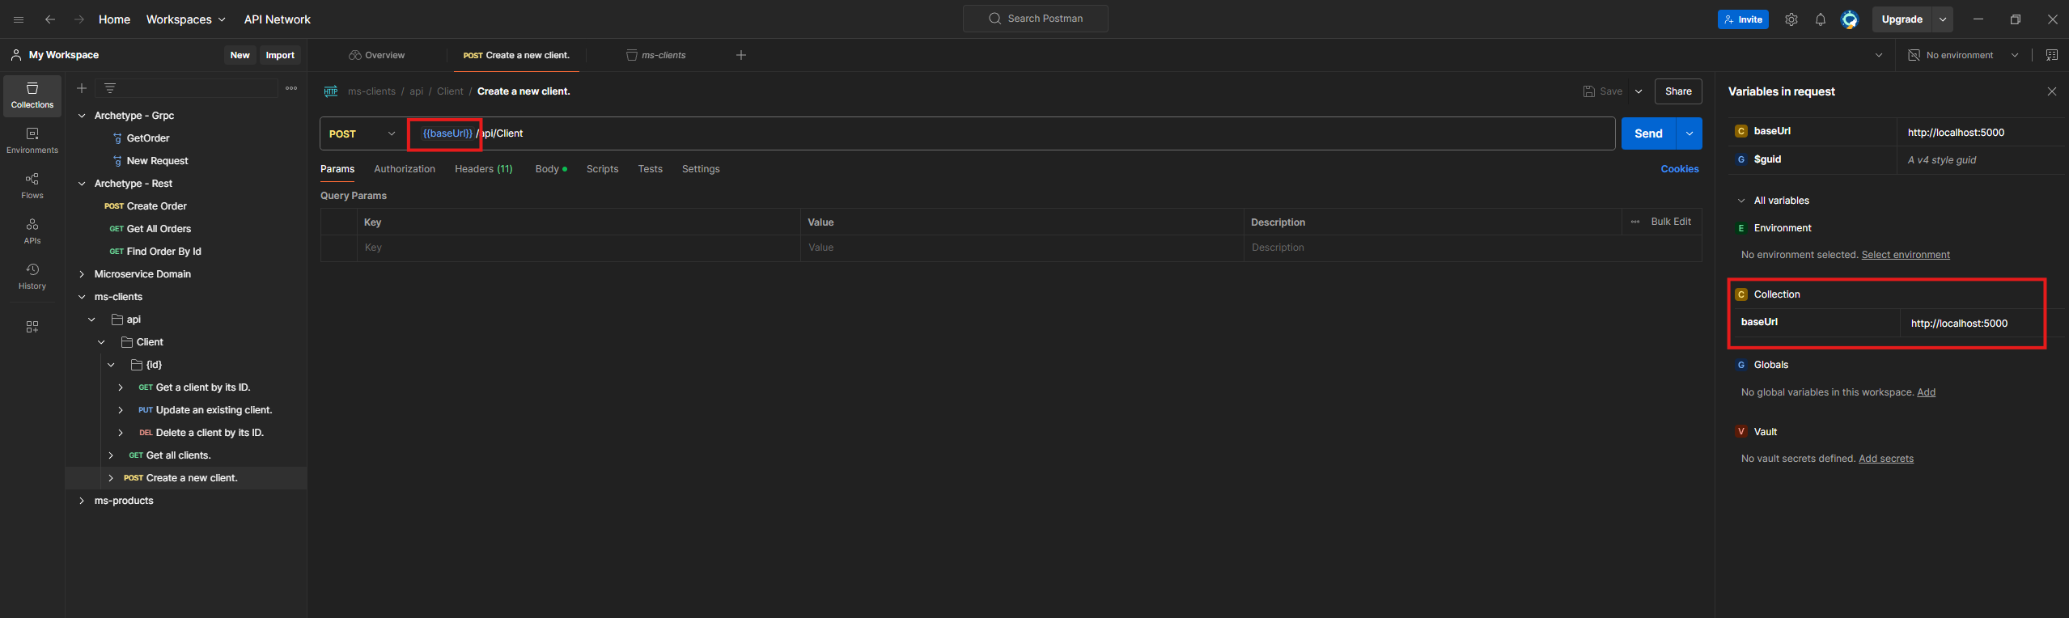Open the request Settings tab
The image size is (2069, 618).
point(701,169)
